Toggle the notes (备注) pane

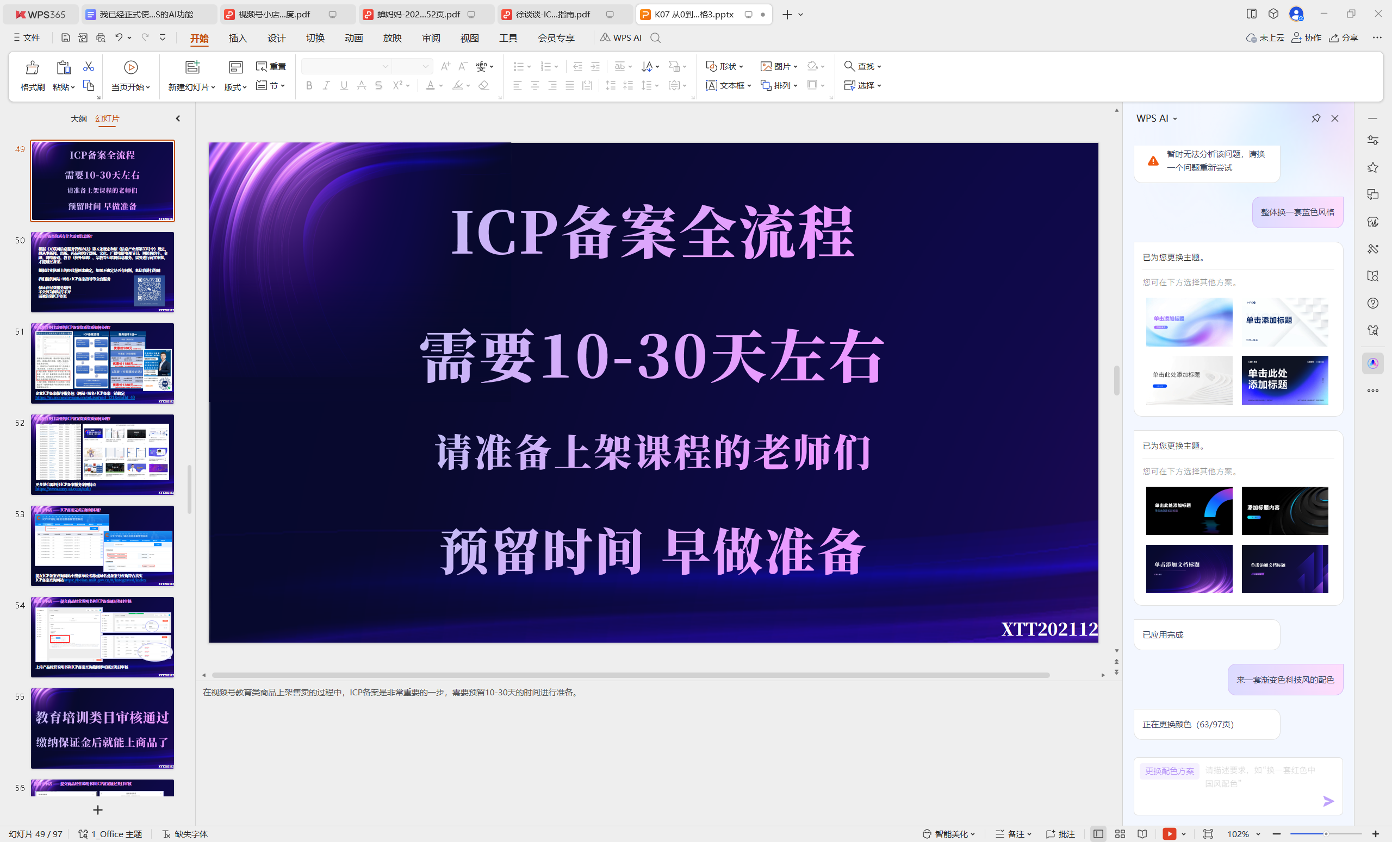click(1012, 834)
